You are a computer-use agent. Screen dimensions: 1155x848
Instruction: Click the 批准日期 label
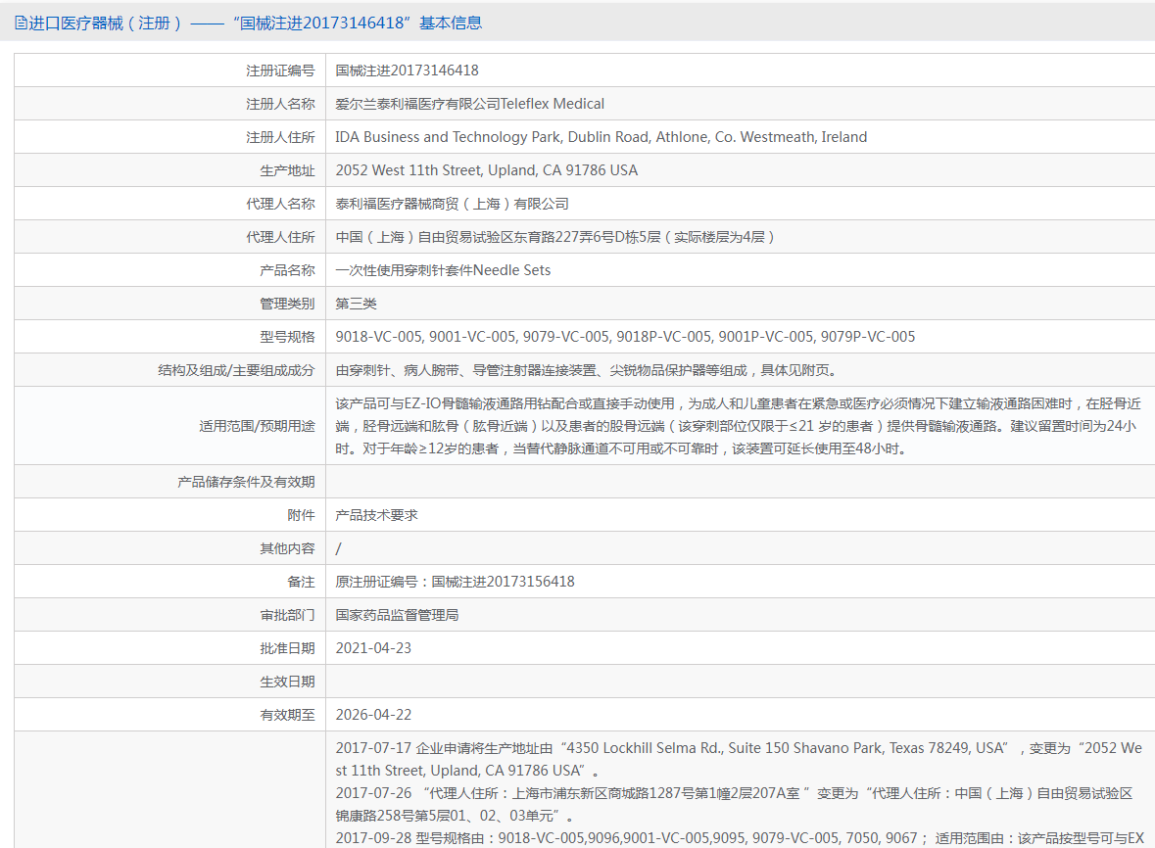click(x=287, y=648)
